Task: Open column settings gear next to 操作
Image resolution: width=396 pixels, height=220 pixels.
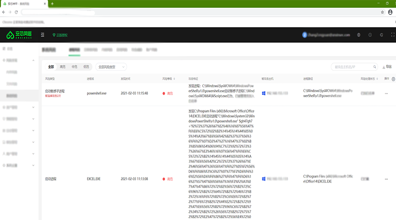Action: pyautogui.click(x=393, y=79)
